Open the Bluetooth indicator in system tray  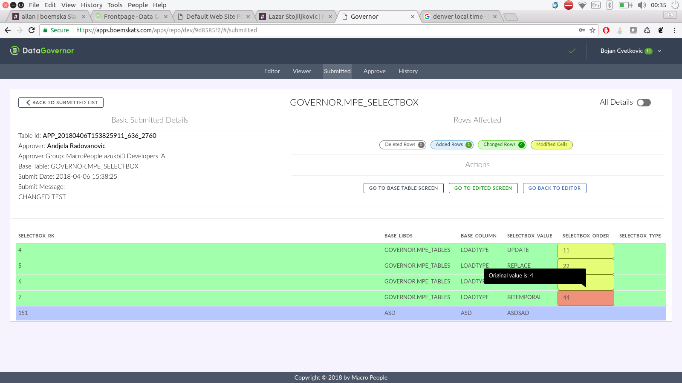click(610, 5)
